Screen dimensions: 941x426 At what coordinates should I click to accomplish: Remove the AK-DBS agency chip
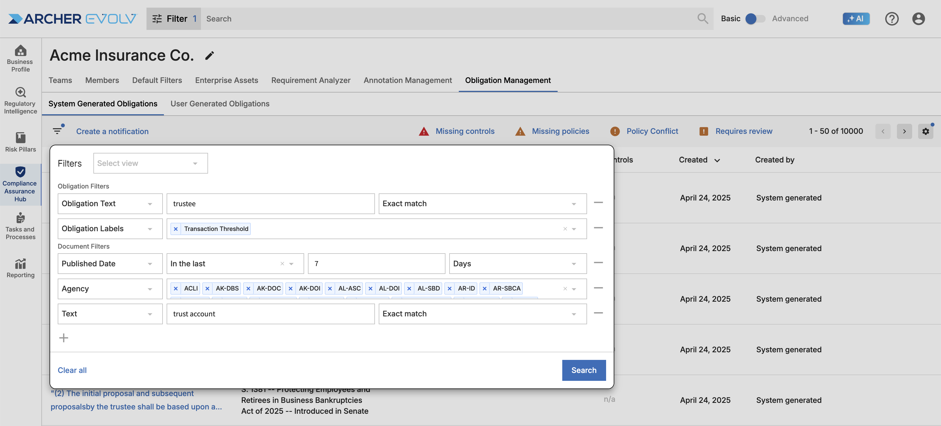coord(207,288)
